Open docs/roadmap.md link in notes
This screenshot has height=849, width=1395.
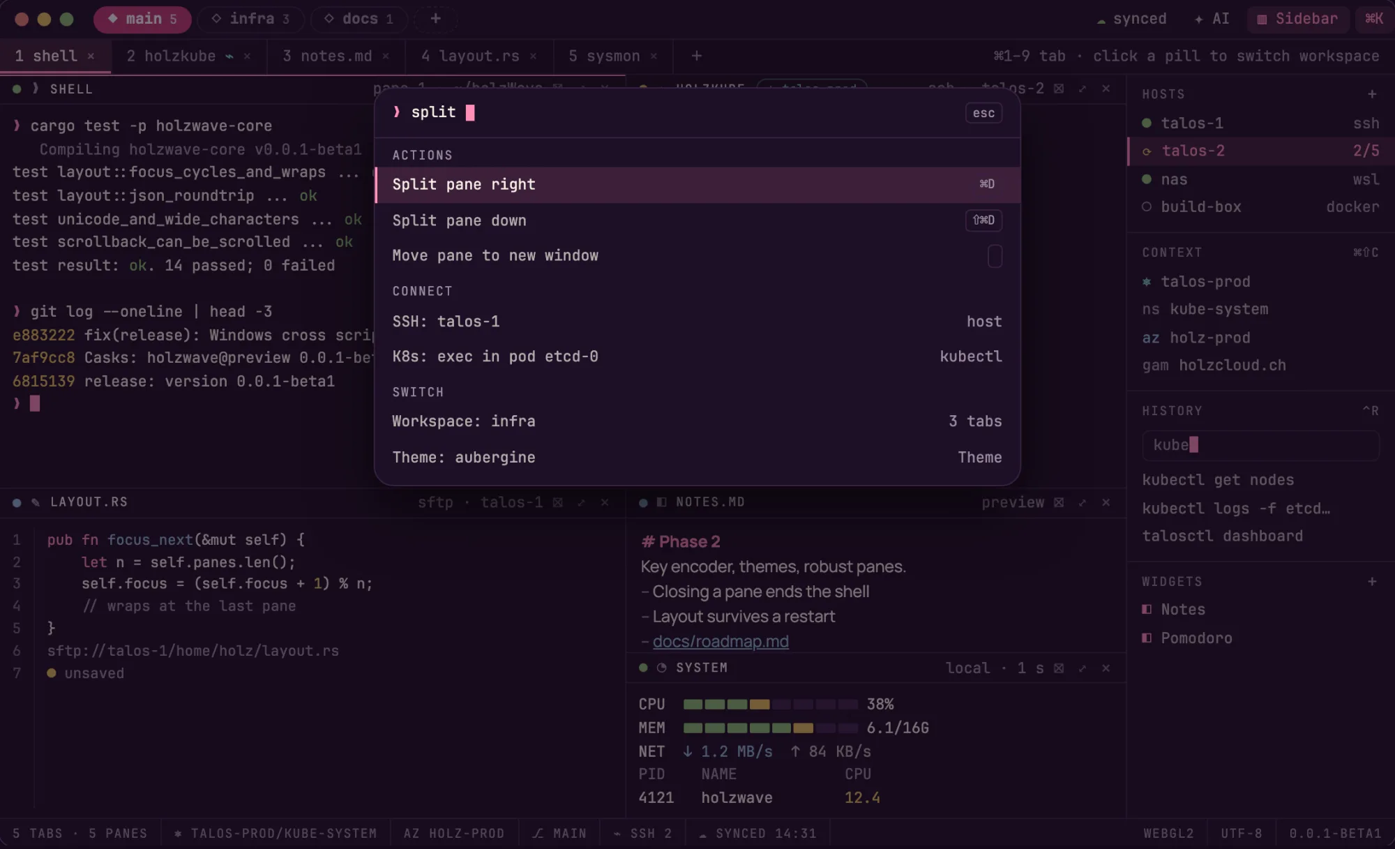pos(721,641)
